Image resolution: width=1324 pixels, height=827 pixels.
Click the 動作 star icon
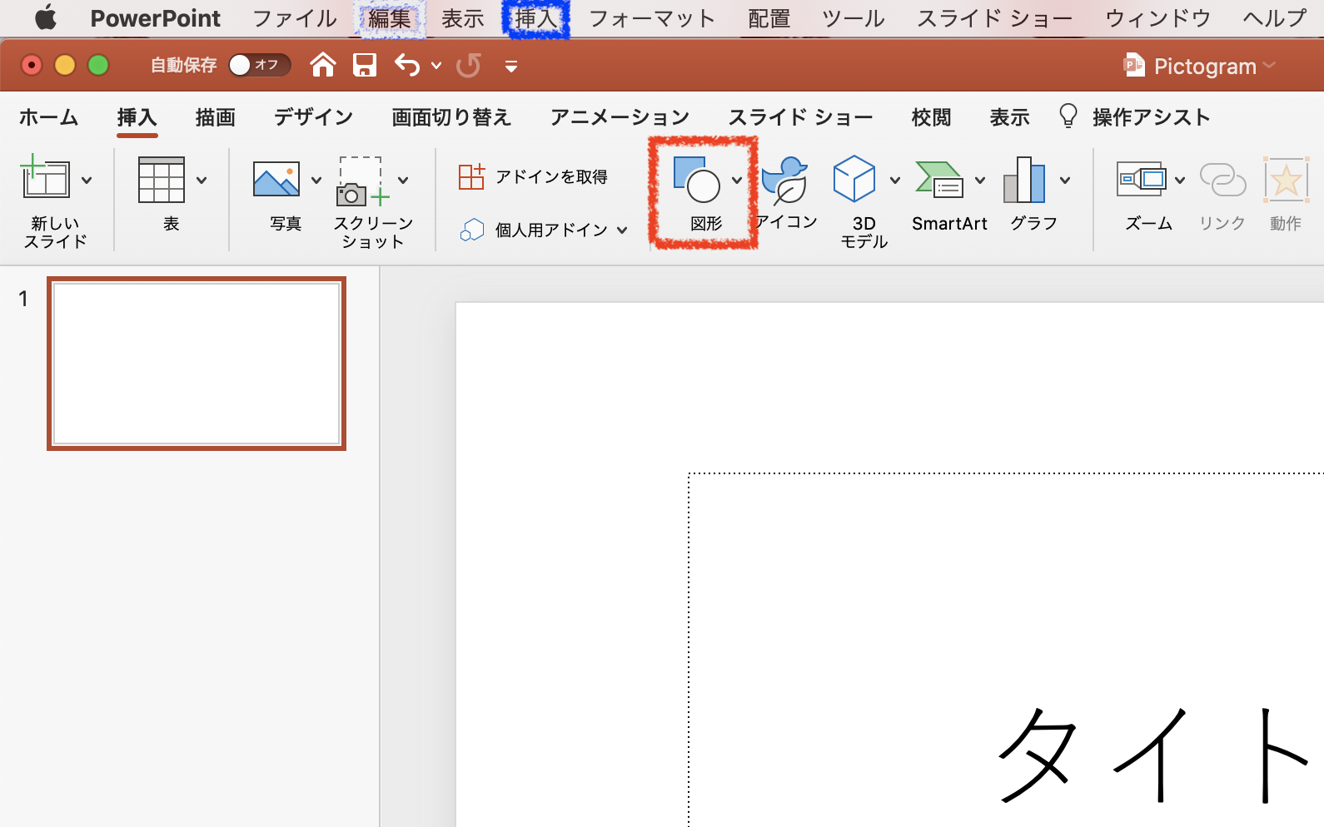click(x=1286, y=180)
